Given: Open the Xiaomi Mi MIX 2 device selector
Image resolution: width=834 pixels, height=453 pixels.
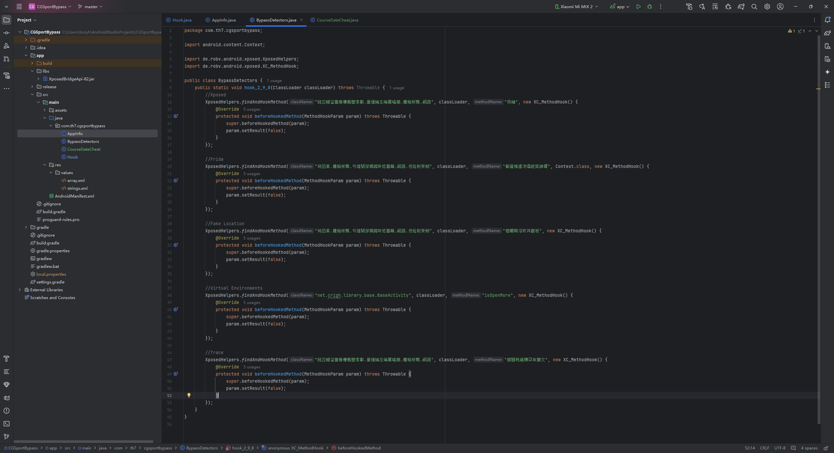Looking at the screenshot, I should 576,7.
